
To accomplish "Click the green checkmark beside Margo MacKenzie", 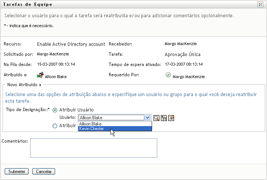I will tap(168, 76).
